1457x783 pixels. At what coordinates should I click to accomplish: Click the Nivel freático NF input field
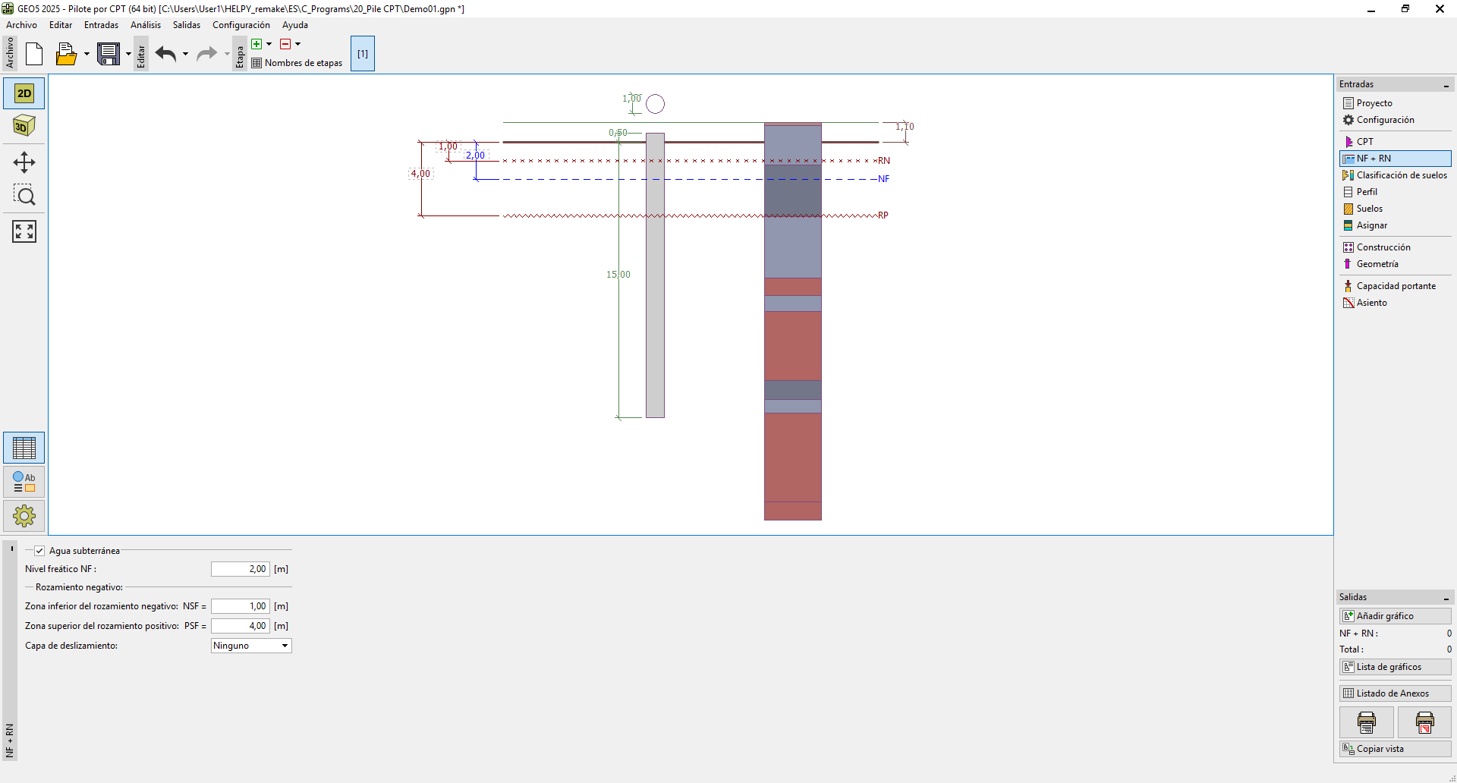click(x=241, y=569)
